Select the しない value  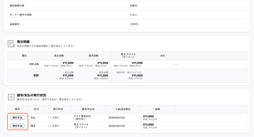tap(133, 15)
